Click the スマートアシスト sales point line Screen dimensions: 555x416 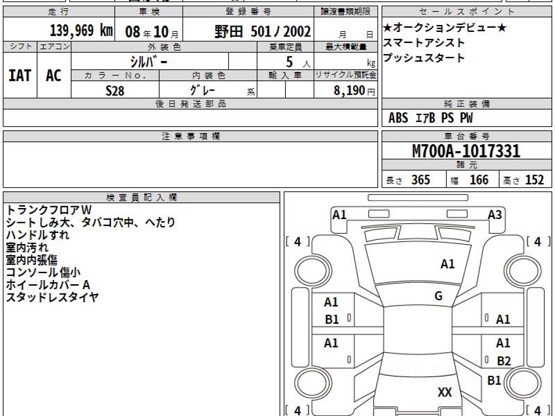click(424, 43)
